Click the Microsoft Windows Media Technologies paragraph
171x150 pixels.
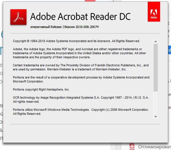pyautogui.click(x=81, y=112)
